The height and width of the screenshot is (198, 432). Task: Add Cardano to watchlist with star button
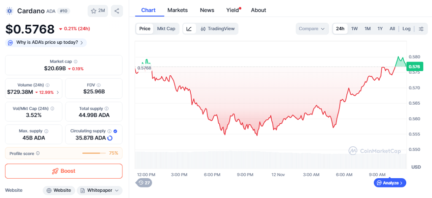98,11
